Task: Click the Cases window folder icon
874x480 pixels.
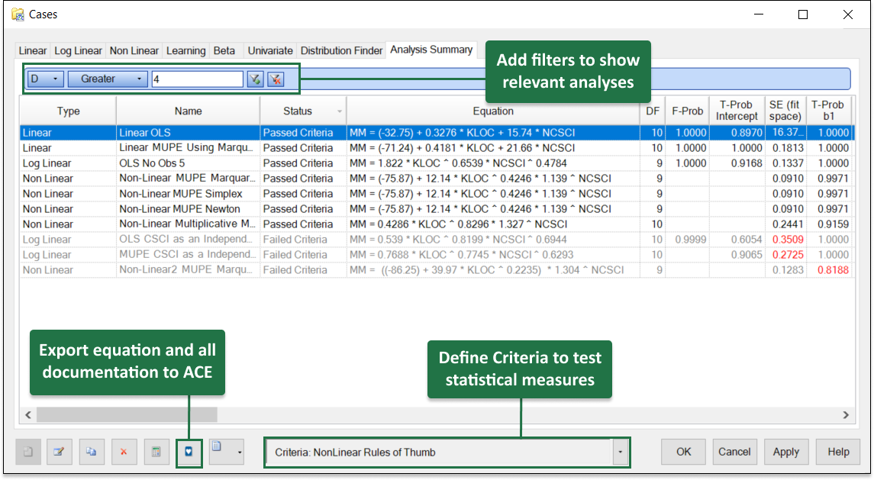Action: pos(18,14)
